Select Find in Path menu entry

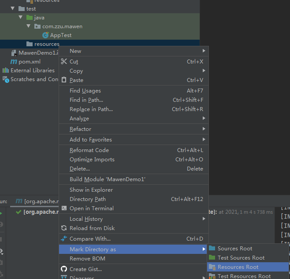click(134, 100)
